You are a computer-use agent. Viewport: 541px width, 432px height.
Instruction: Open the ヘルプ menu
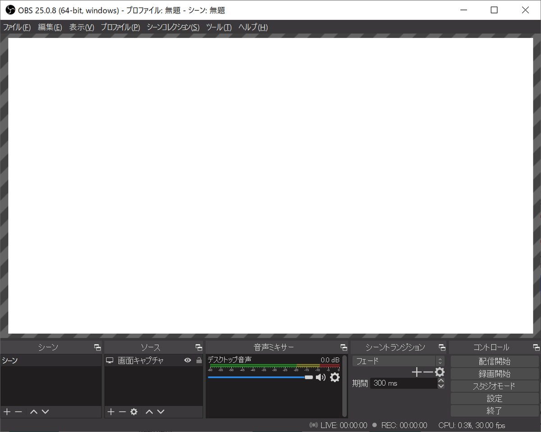[x=253, y=27]
